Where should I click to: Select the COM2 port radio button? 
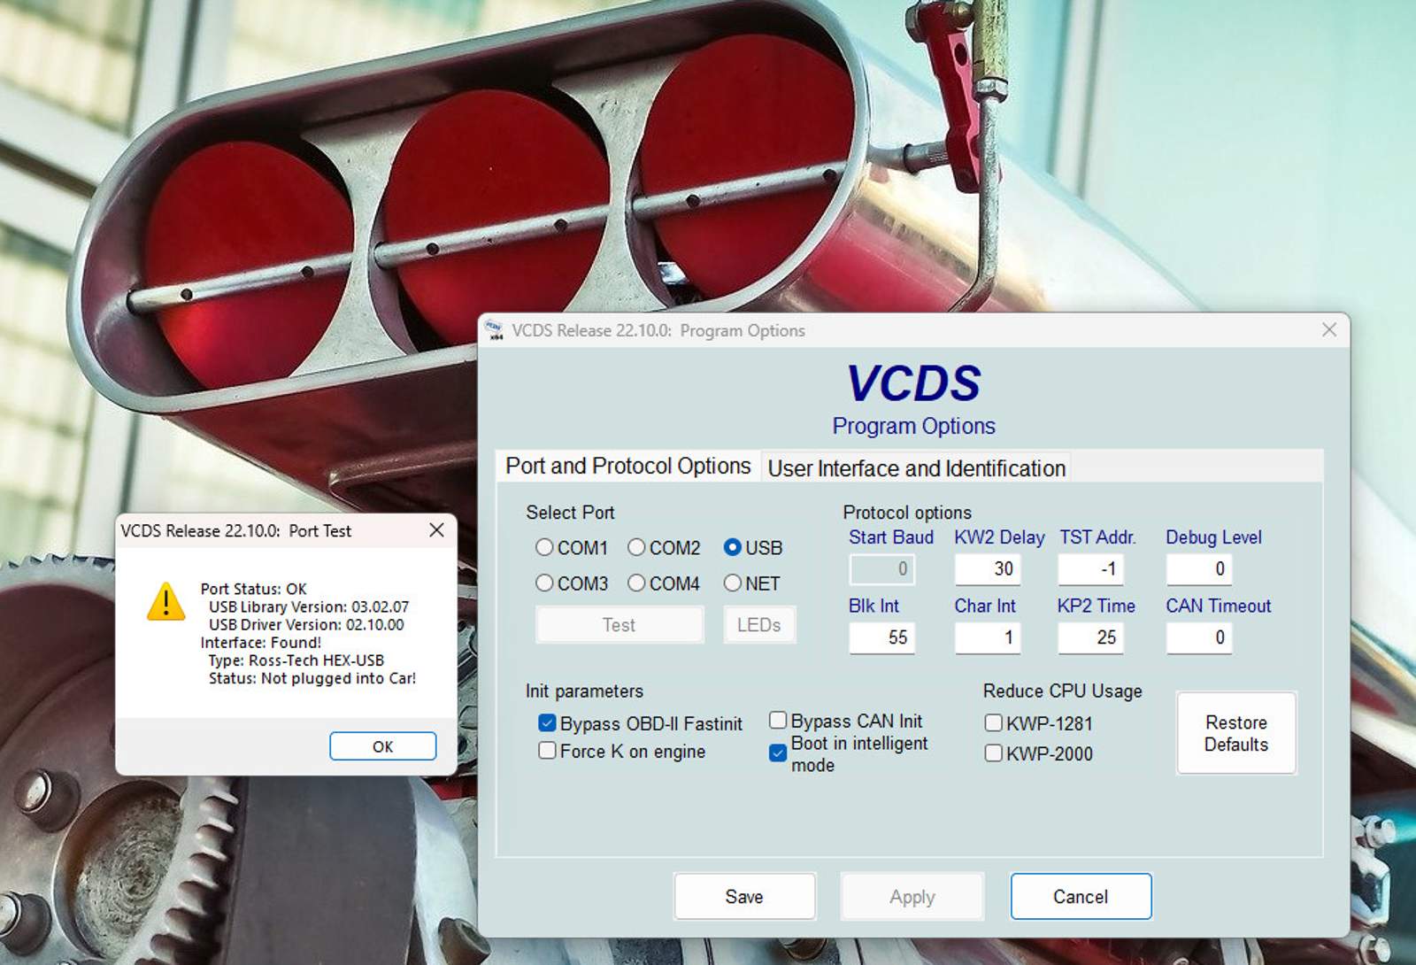(x=636, y=547)
